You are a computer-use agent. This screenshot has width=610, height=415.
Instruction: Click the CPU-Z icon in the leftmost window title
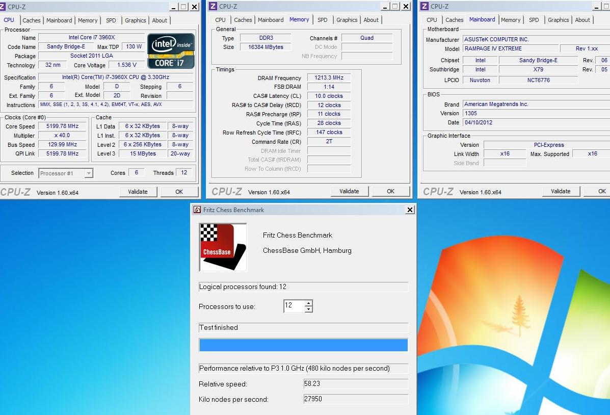point(3,7)
